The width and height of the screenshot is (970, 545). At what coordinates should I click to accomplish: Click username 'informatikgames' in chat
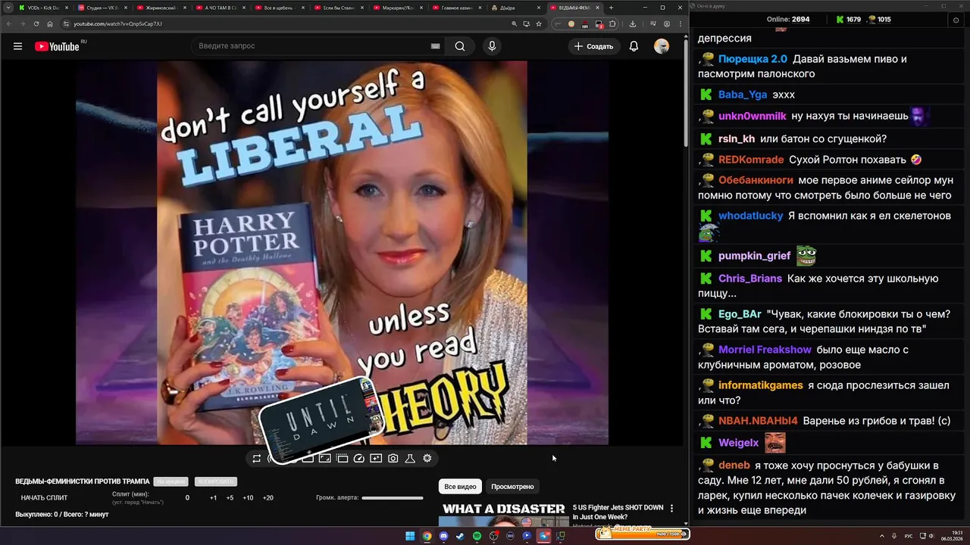tap(760, 385)
